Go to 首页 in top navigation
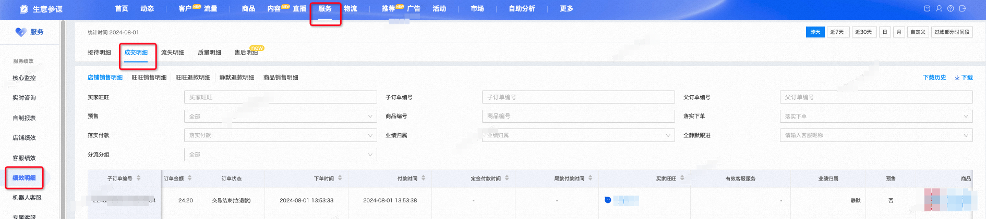 122,9
